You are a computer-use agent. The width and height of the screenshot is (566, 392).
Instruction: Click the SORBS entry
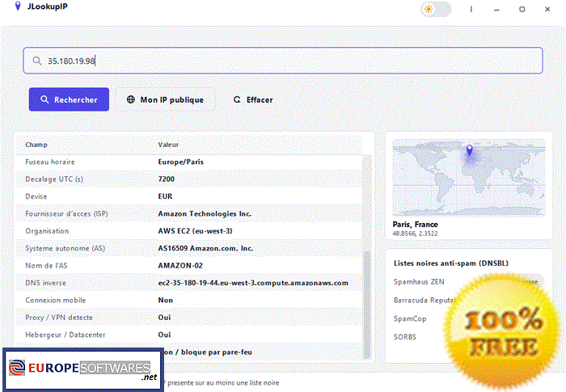(x=404, y=337)
